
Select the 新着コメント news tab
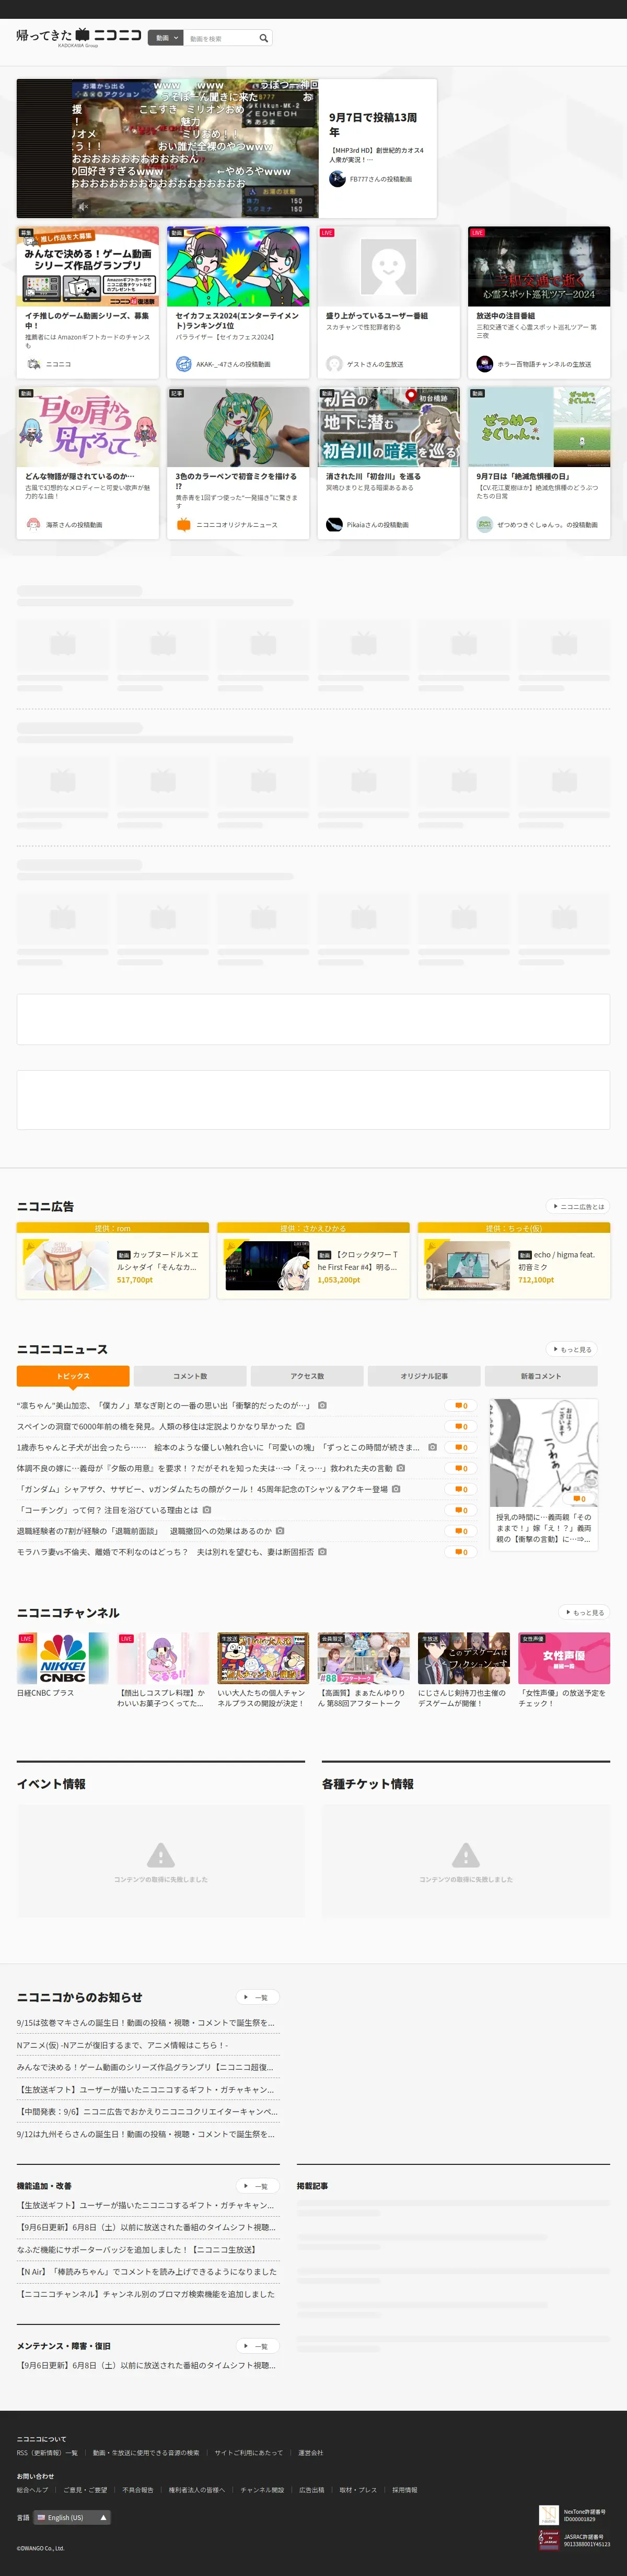pos(541,1376)
